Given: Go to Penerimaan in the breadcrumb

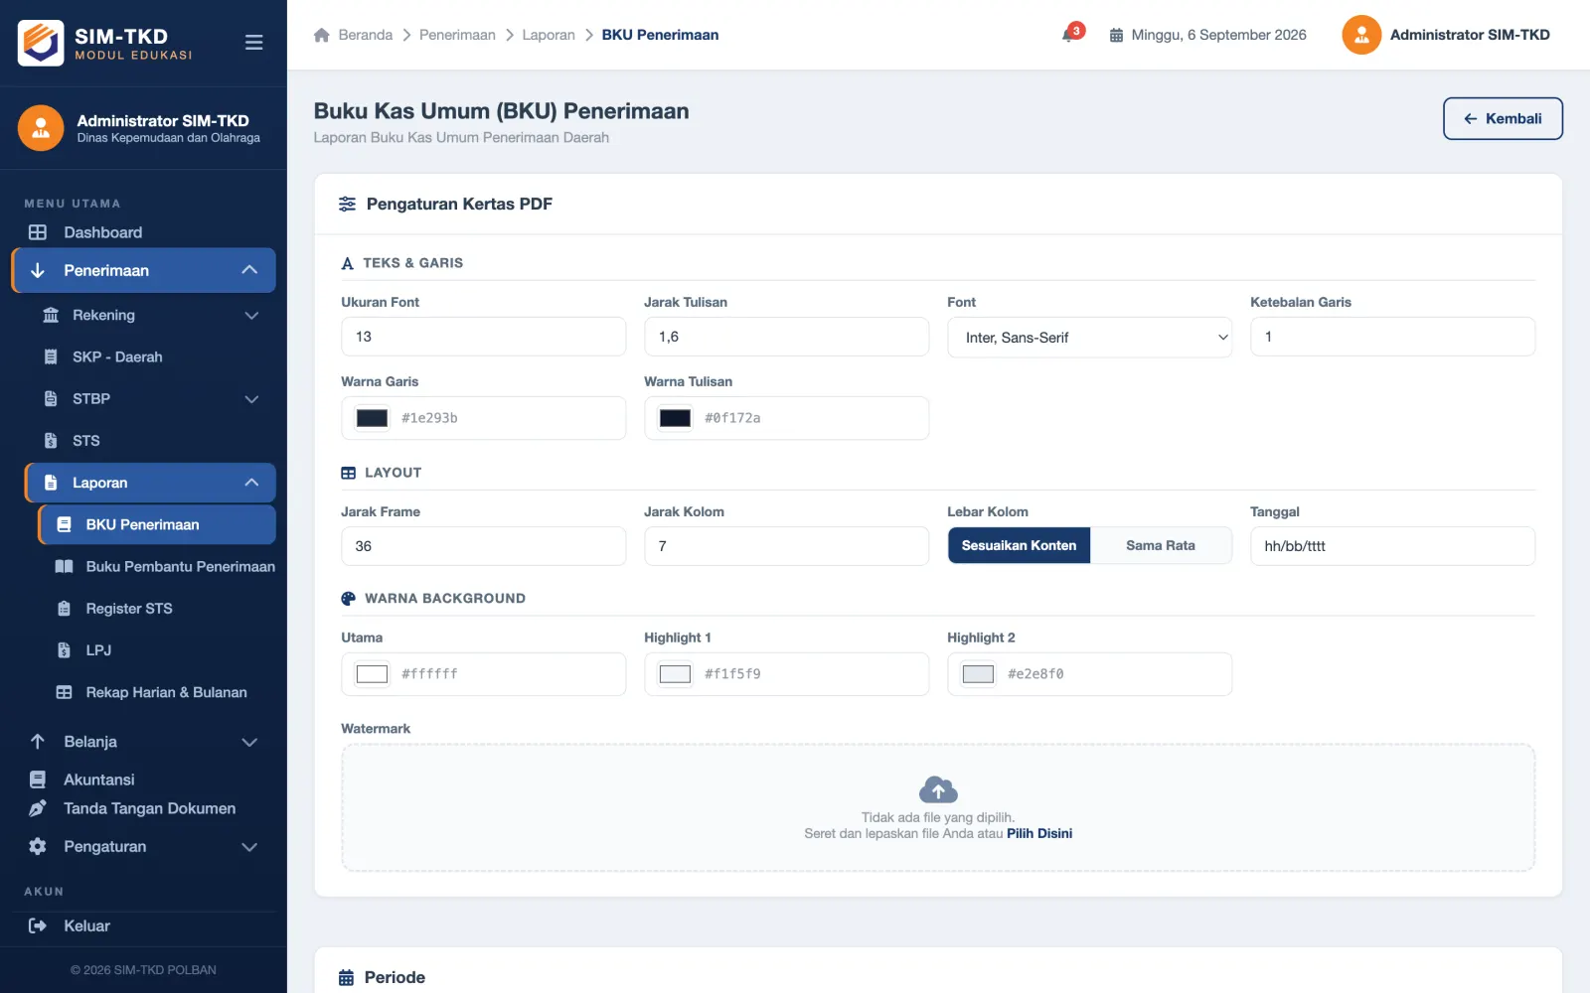Looking at the screenshot, I should [x=457, y=35].
